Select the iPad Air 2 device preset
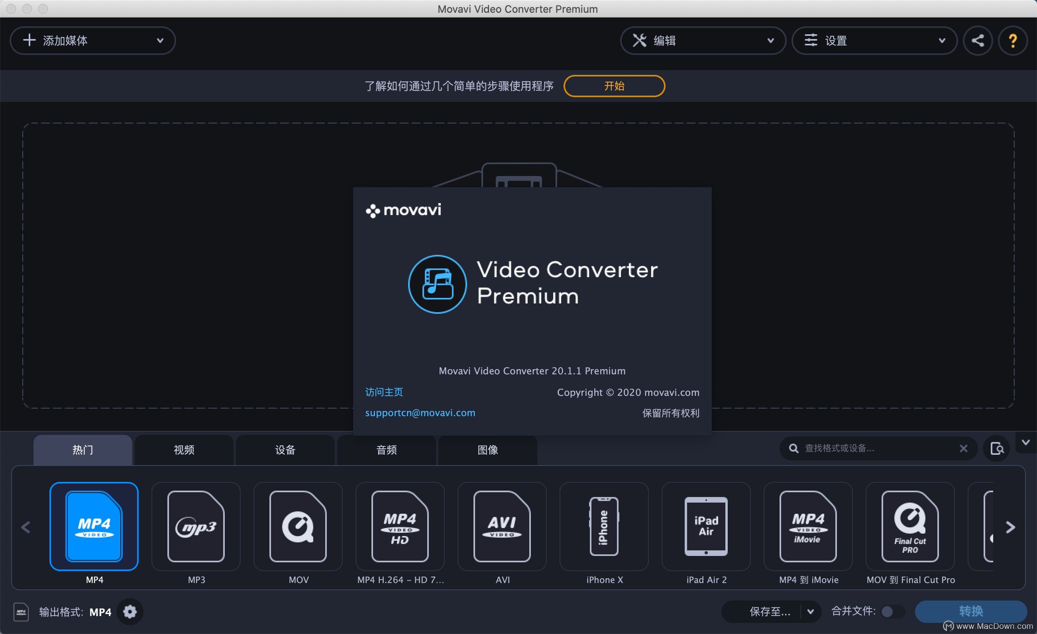The height and width of the screenshot is (634, 1037). tap(706, 526)
